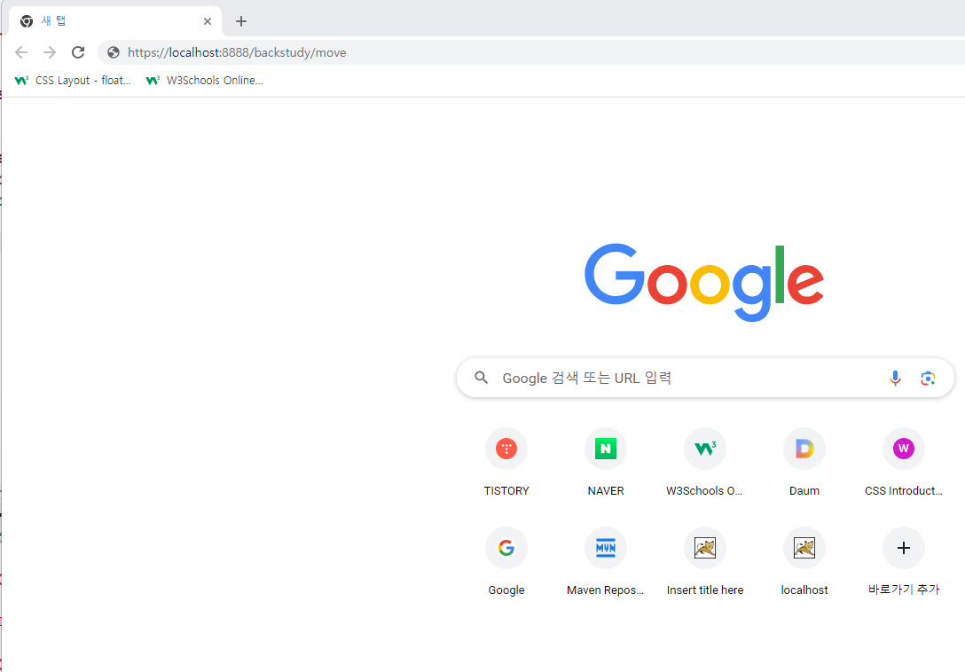The image size is (965, 672).
Task: Reload the current page
Action: point(78,52)
